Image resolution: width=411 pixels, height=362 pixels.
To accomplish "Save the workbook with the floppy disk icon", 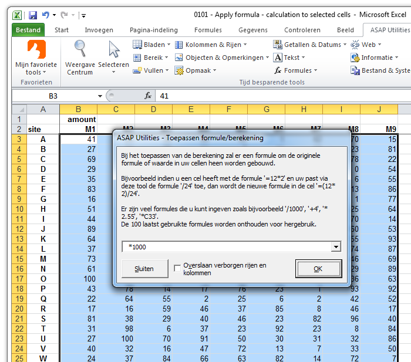I will (x=33, y=15).
